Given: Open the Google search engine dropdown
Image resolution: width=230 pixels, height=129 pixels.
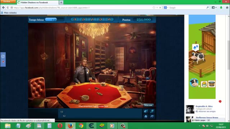Looking at the screenshot, I should pos(166,8).
